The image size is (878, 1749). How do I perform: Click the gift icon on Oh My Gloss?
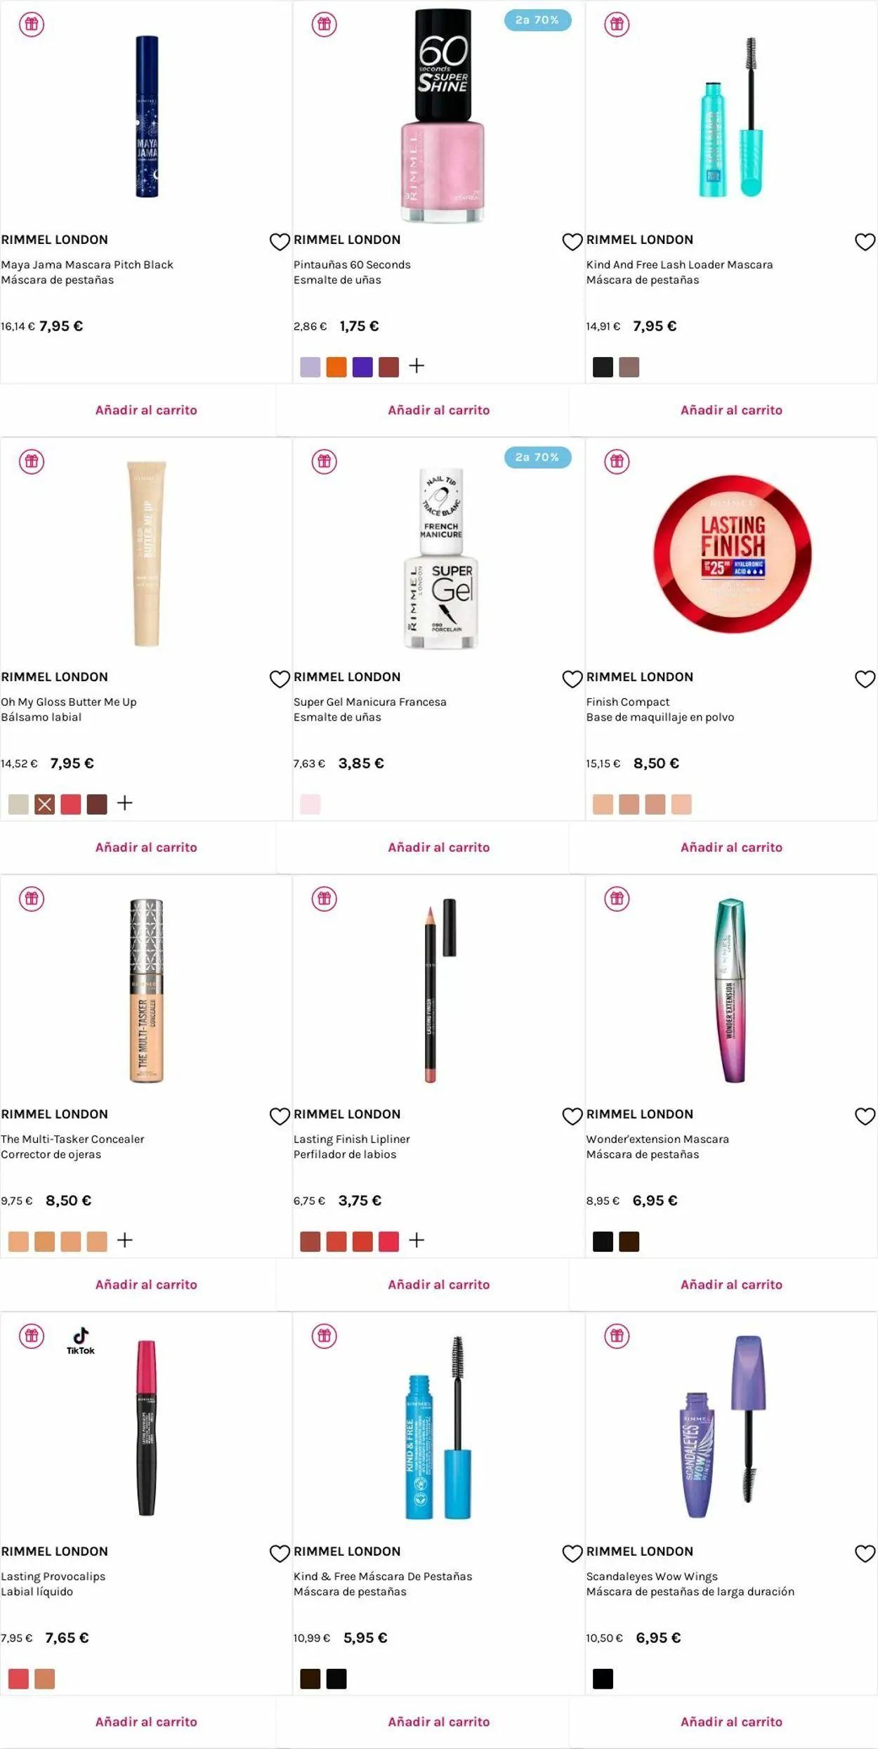point(32,462)
